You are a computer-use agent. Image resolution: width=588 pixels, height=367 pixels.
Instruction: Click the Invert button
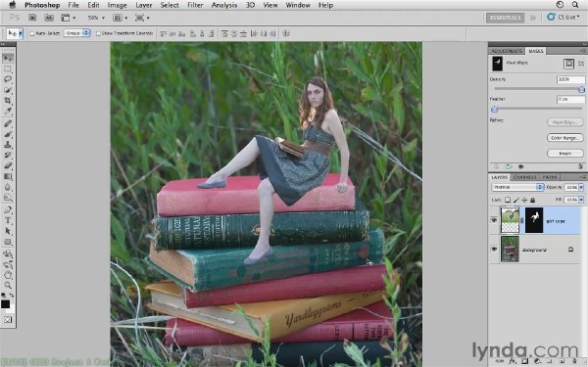pos(565,154)
